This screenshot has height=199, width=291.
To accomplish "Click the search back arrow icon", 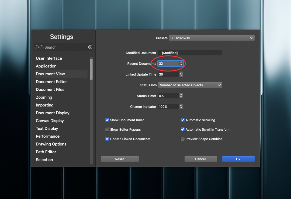I will [x=37, y=47].
